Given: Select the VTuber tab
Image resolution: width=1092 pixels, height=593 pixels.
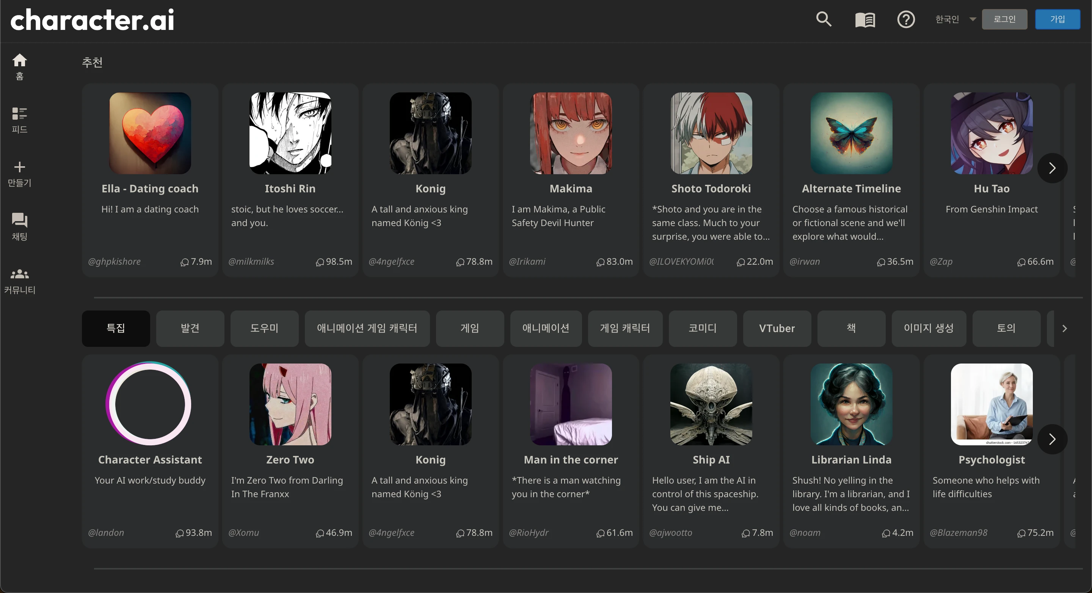Looking at the screenshot, I should [x=777, y=328].
